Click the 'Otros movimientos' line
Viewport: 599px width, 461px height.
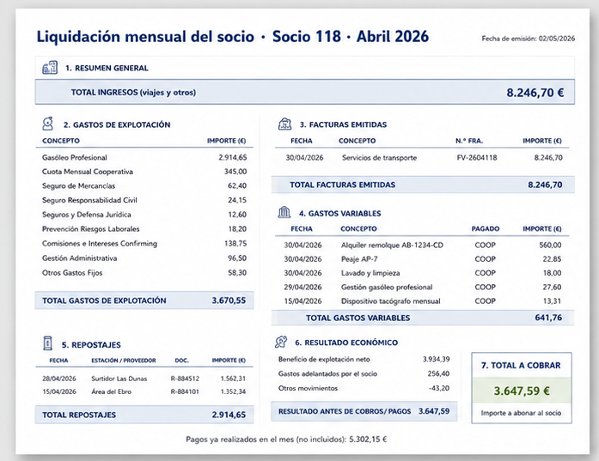[364, 388]
